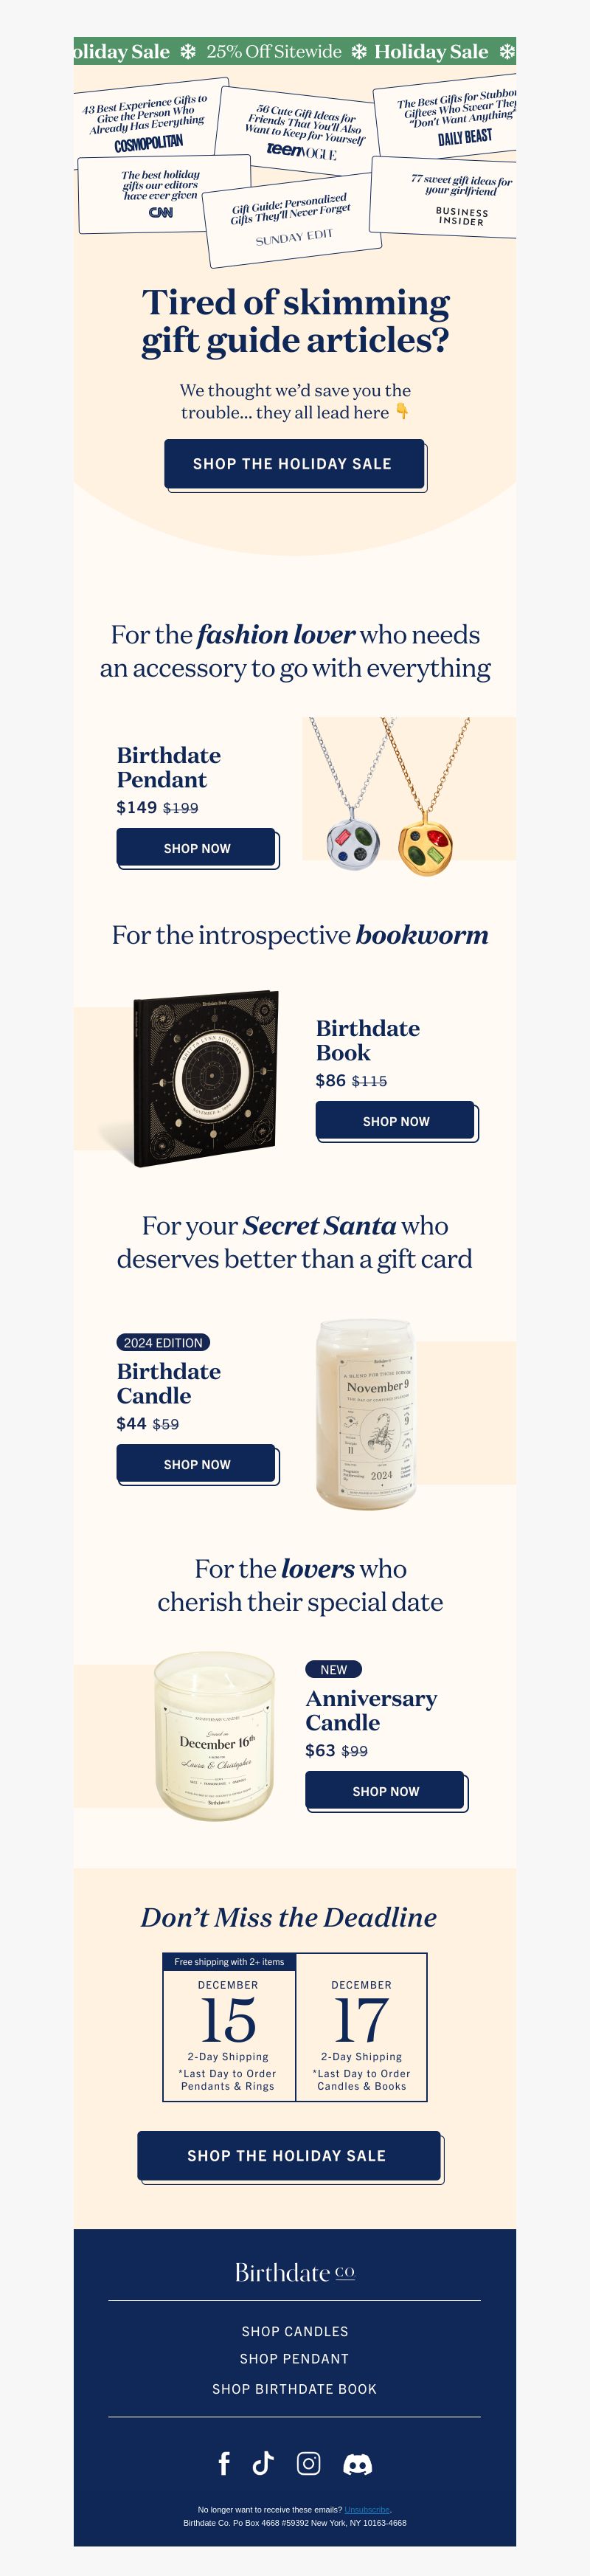Open the Shop Candles footer link

click(295, 2331)
